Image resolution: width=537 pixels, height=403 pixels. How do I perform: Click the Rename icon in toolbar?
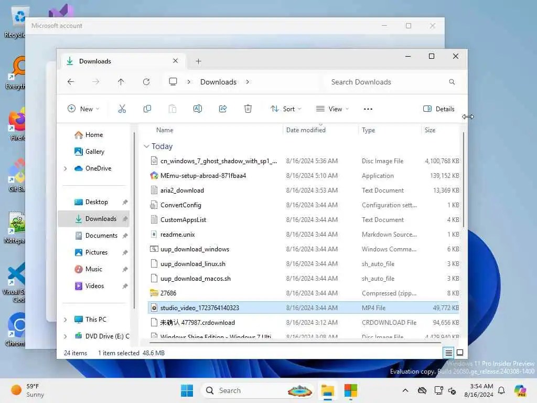pos(198,109)
